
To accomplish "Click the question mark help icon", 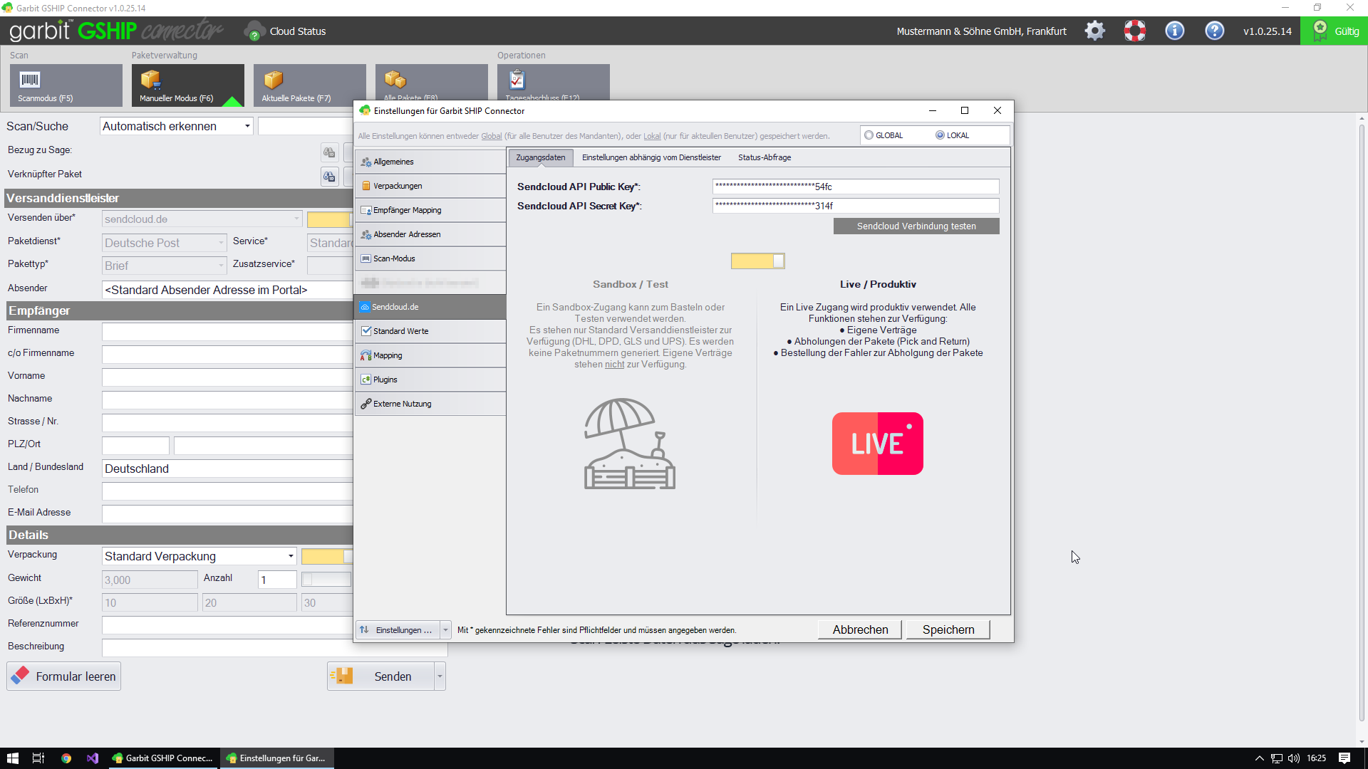I will pos(1215,31).
